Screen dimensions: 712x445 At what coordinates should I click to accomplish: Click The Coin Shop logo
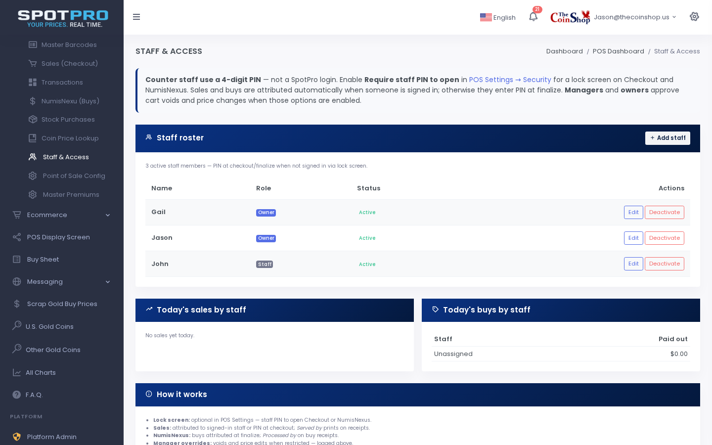(570, 17)
